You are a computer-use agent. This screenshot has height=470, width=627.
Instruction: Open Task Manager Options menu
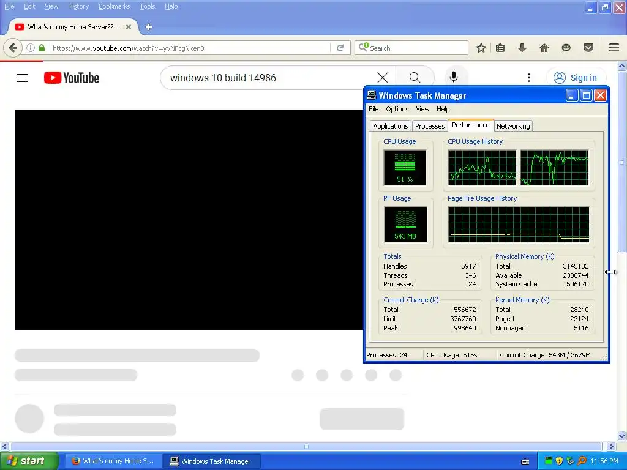click(x=397, y=109)
